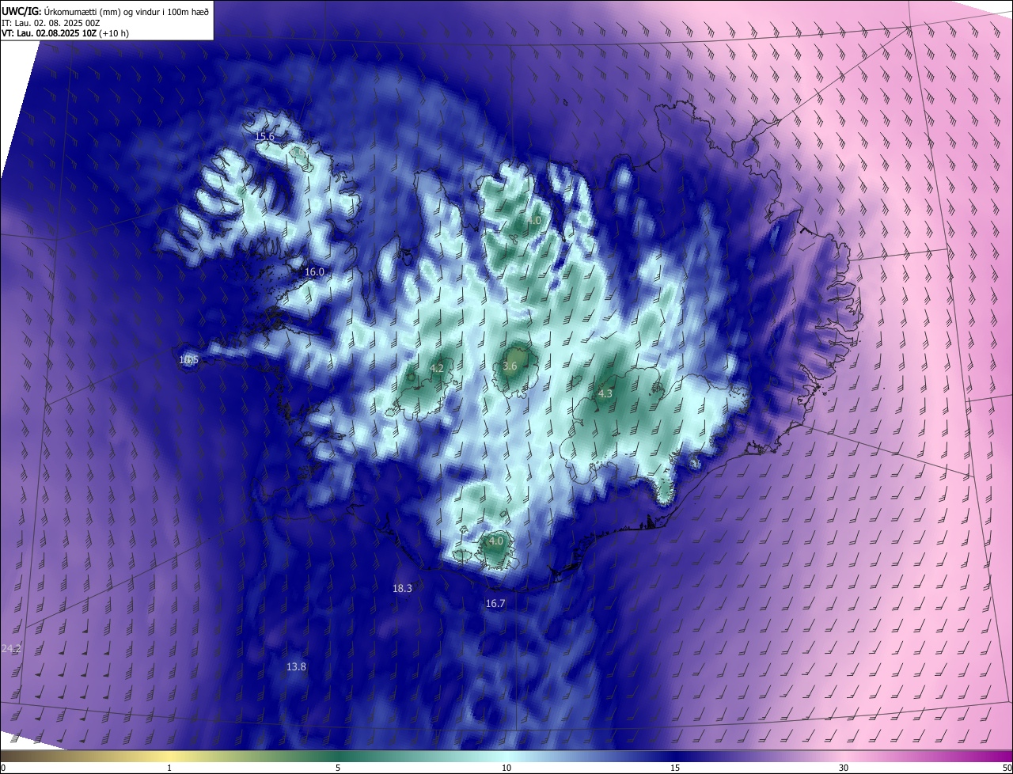Click the 0 mark on the color scale
The image size is (1013, 774).
3,768
